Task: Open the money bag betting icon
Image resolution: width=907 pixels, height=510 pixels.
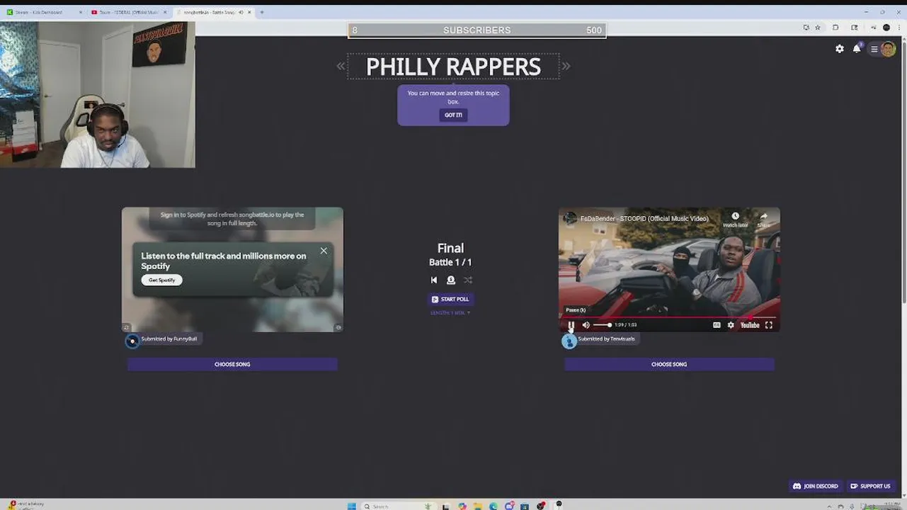Action: (451, 280)
